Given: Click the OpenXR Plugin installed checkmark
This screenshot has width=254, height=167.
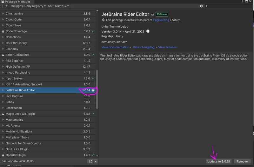Looking at the screenshot, I should [93, 155].
